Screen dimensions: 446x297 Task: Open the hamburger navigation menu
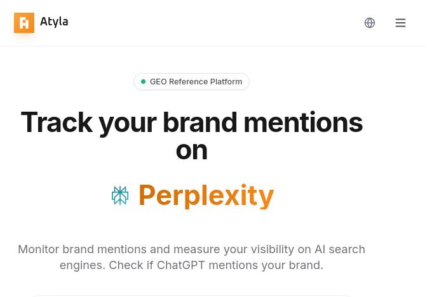coord(400,23)
